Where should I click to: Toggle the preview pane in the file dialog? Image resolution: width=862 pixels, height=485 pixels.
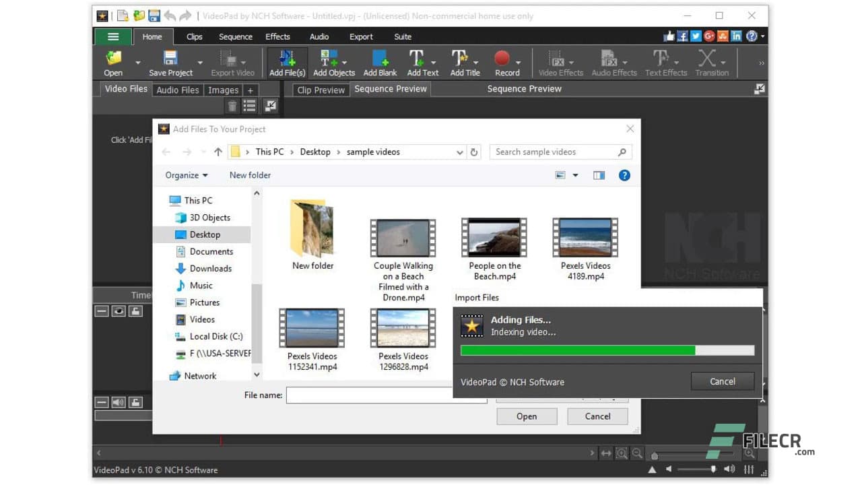coord(599,175)
